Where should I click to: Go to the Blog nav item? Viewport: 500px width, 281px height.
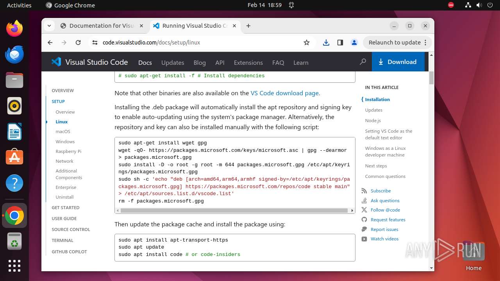coord(200,62)
